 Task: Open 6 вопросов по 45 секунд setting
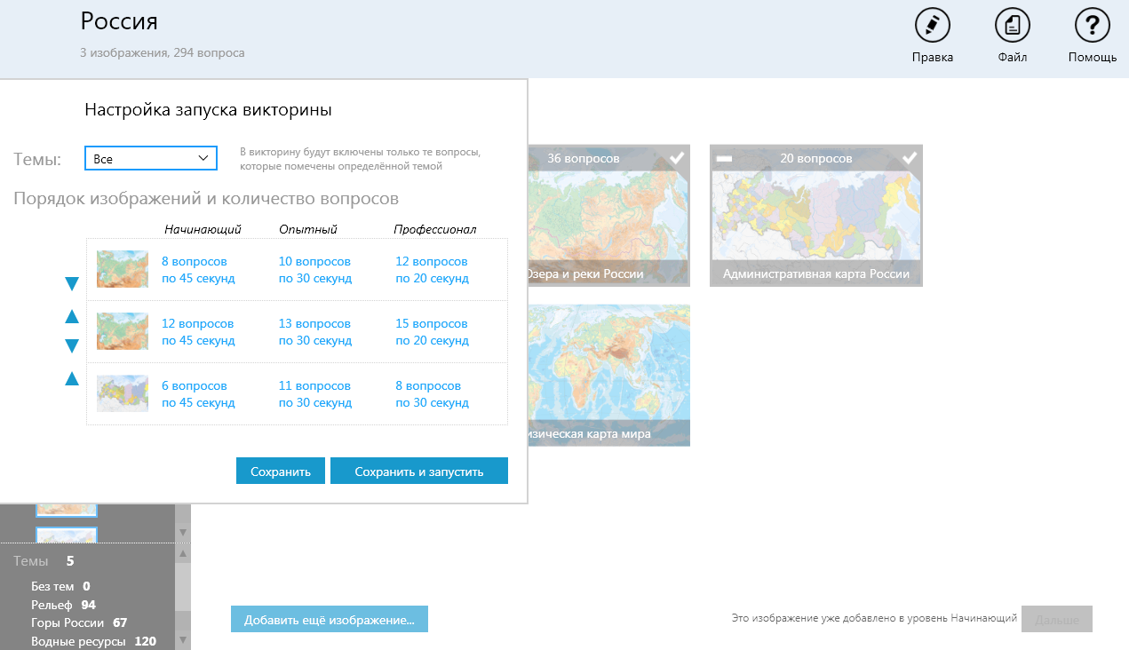(198, 394)
